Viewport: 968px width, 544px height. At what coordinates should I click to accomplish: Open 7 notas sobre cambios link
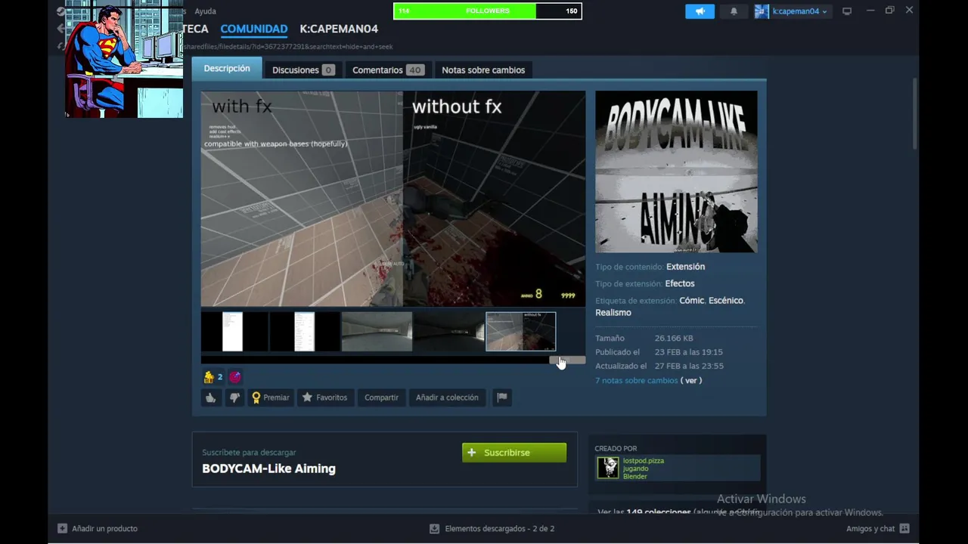coord(636,381)
